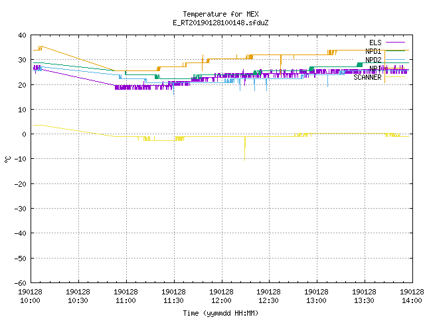Click the x-axis tick label 12:30
The width and height of the screenshot is (425, 319).
[x=268, y=300]
